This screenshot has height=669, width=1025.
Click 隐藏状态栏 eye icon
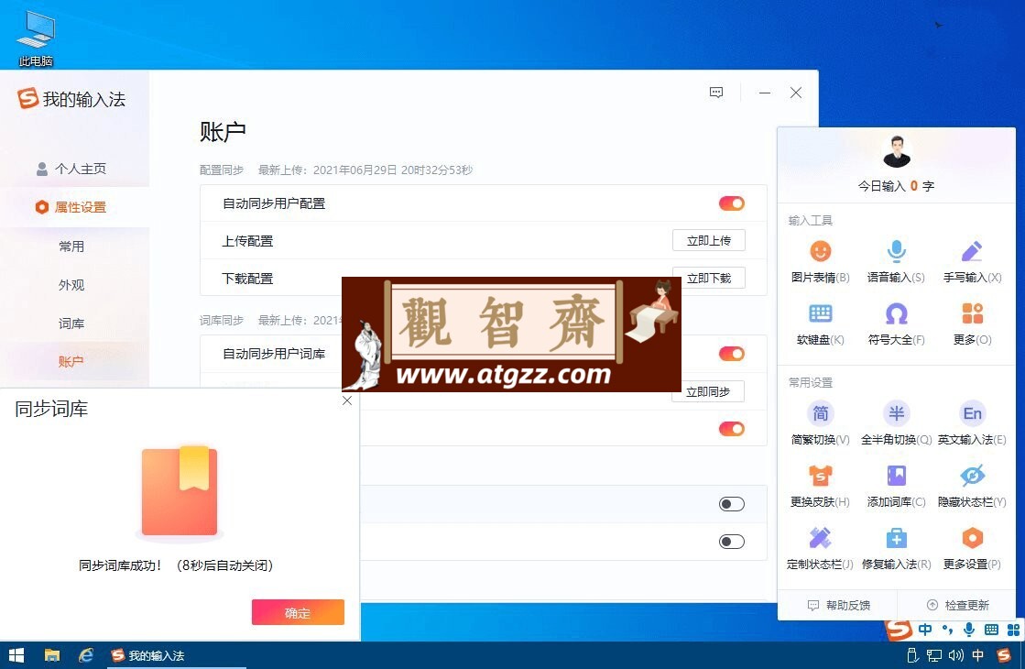(972, 476)
